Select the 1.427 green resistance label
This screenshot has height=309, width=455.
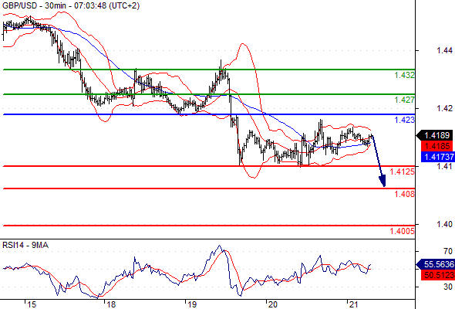[405, 100]
